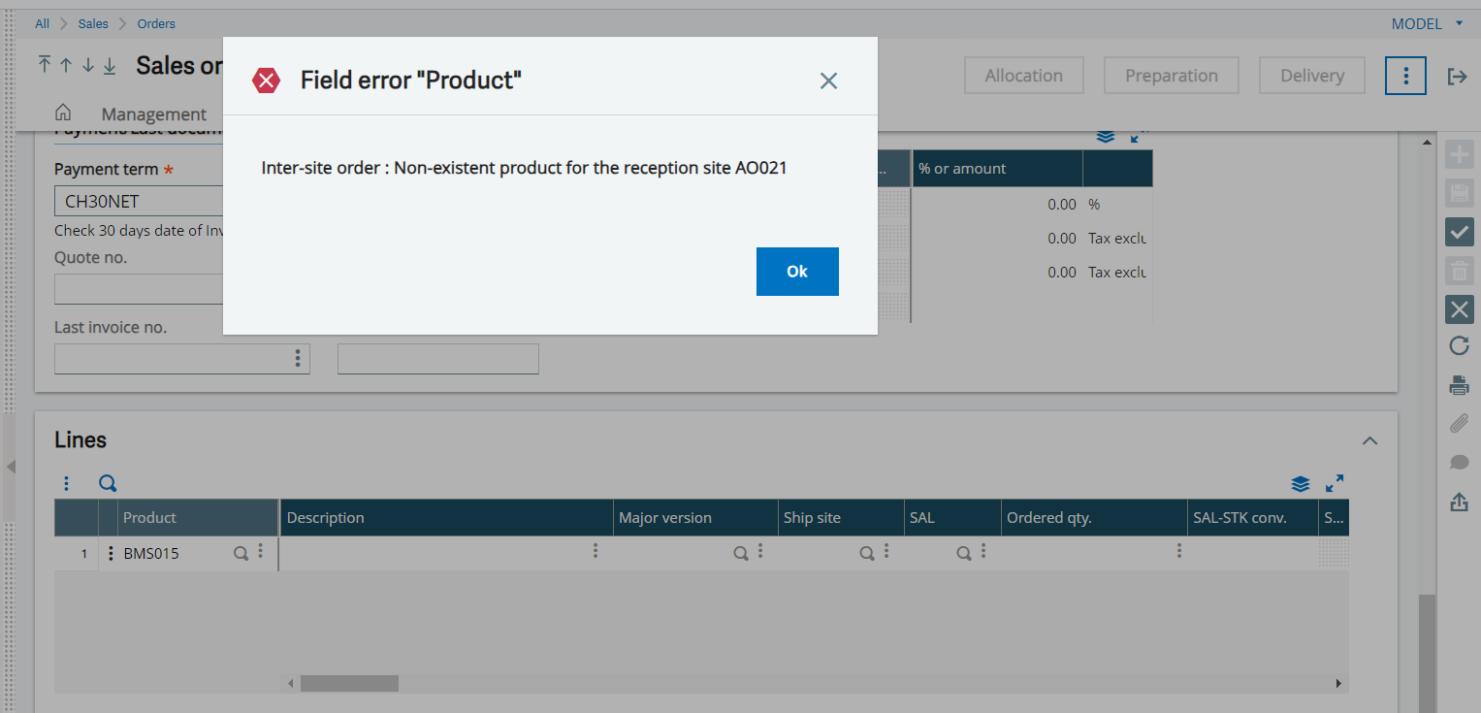Click the Last invoice no. input field
Image resolution: width=1481 pixels, height=713 pixels.
[x=172, y=359]
